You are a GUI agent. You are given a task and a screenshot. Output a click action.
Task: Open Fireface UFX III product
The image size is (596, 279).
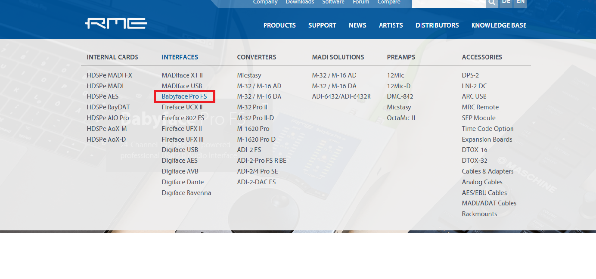click(x=183, y=139)
